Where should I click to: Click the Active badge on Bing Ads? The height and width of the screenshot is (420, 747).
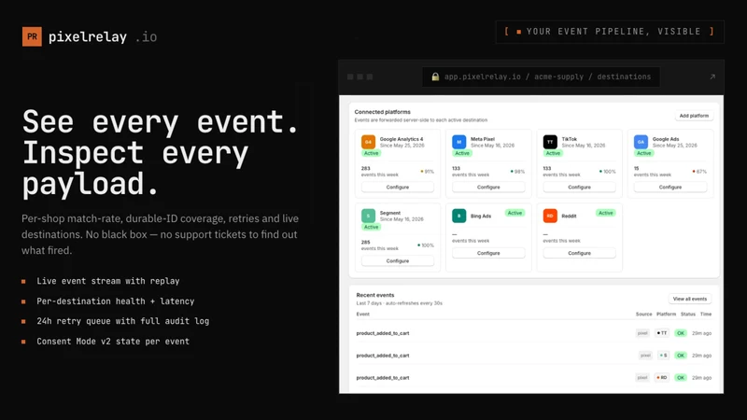tap(514, 213)
